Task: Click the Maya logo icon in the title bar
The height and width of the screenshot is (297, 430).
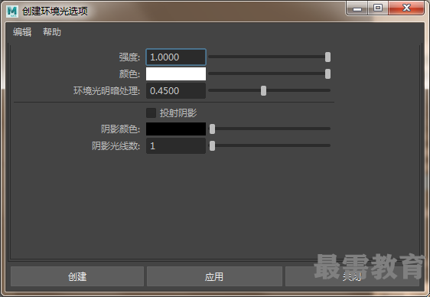Action: [x=12, y=11]
